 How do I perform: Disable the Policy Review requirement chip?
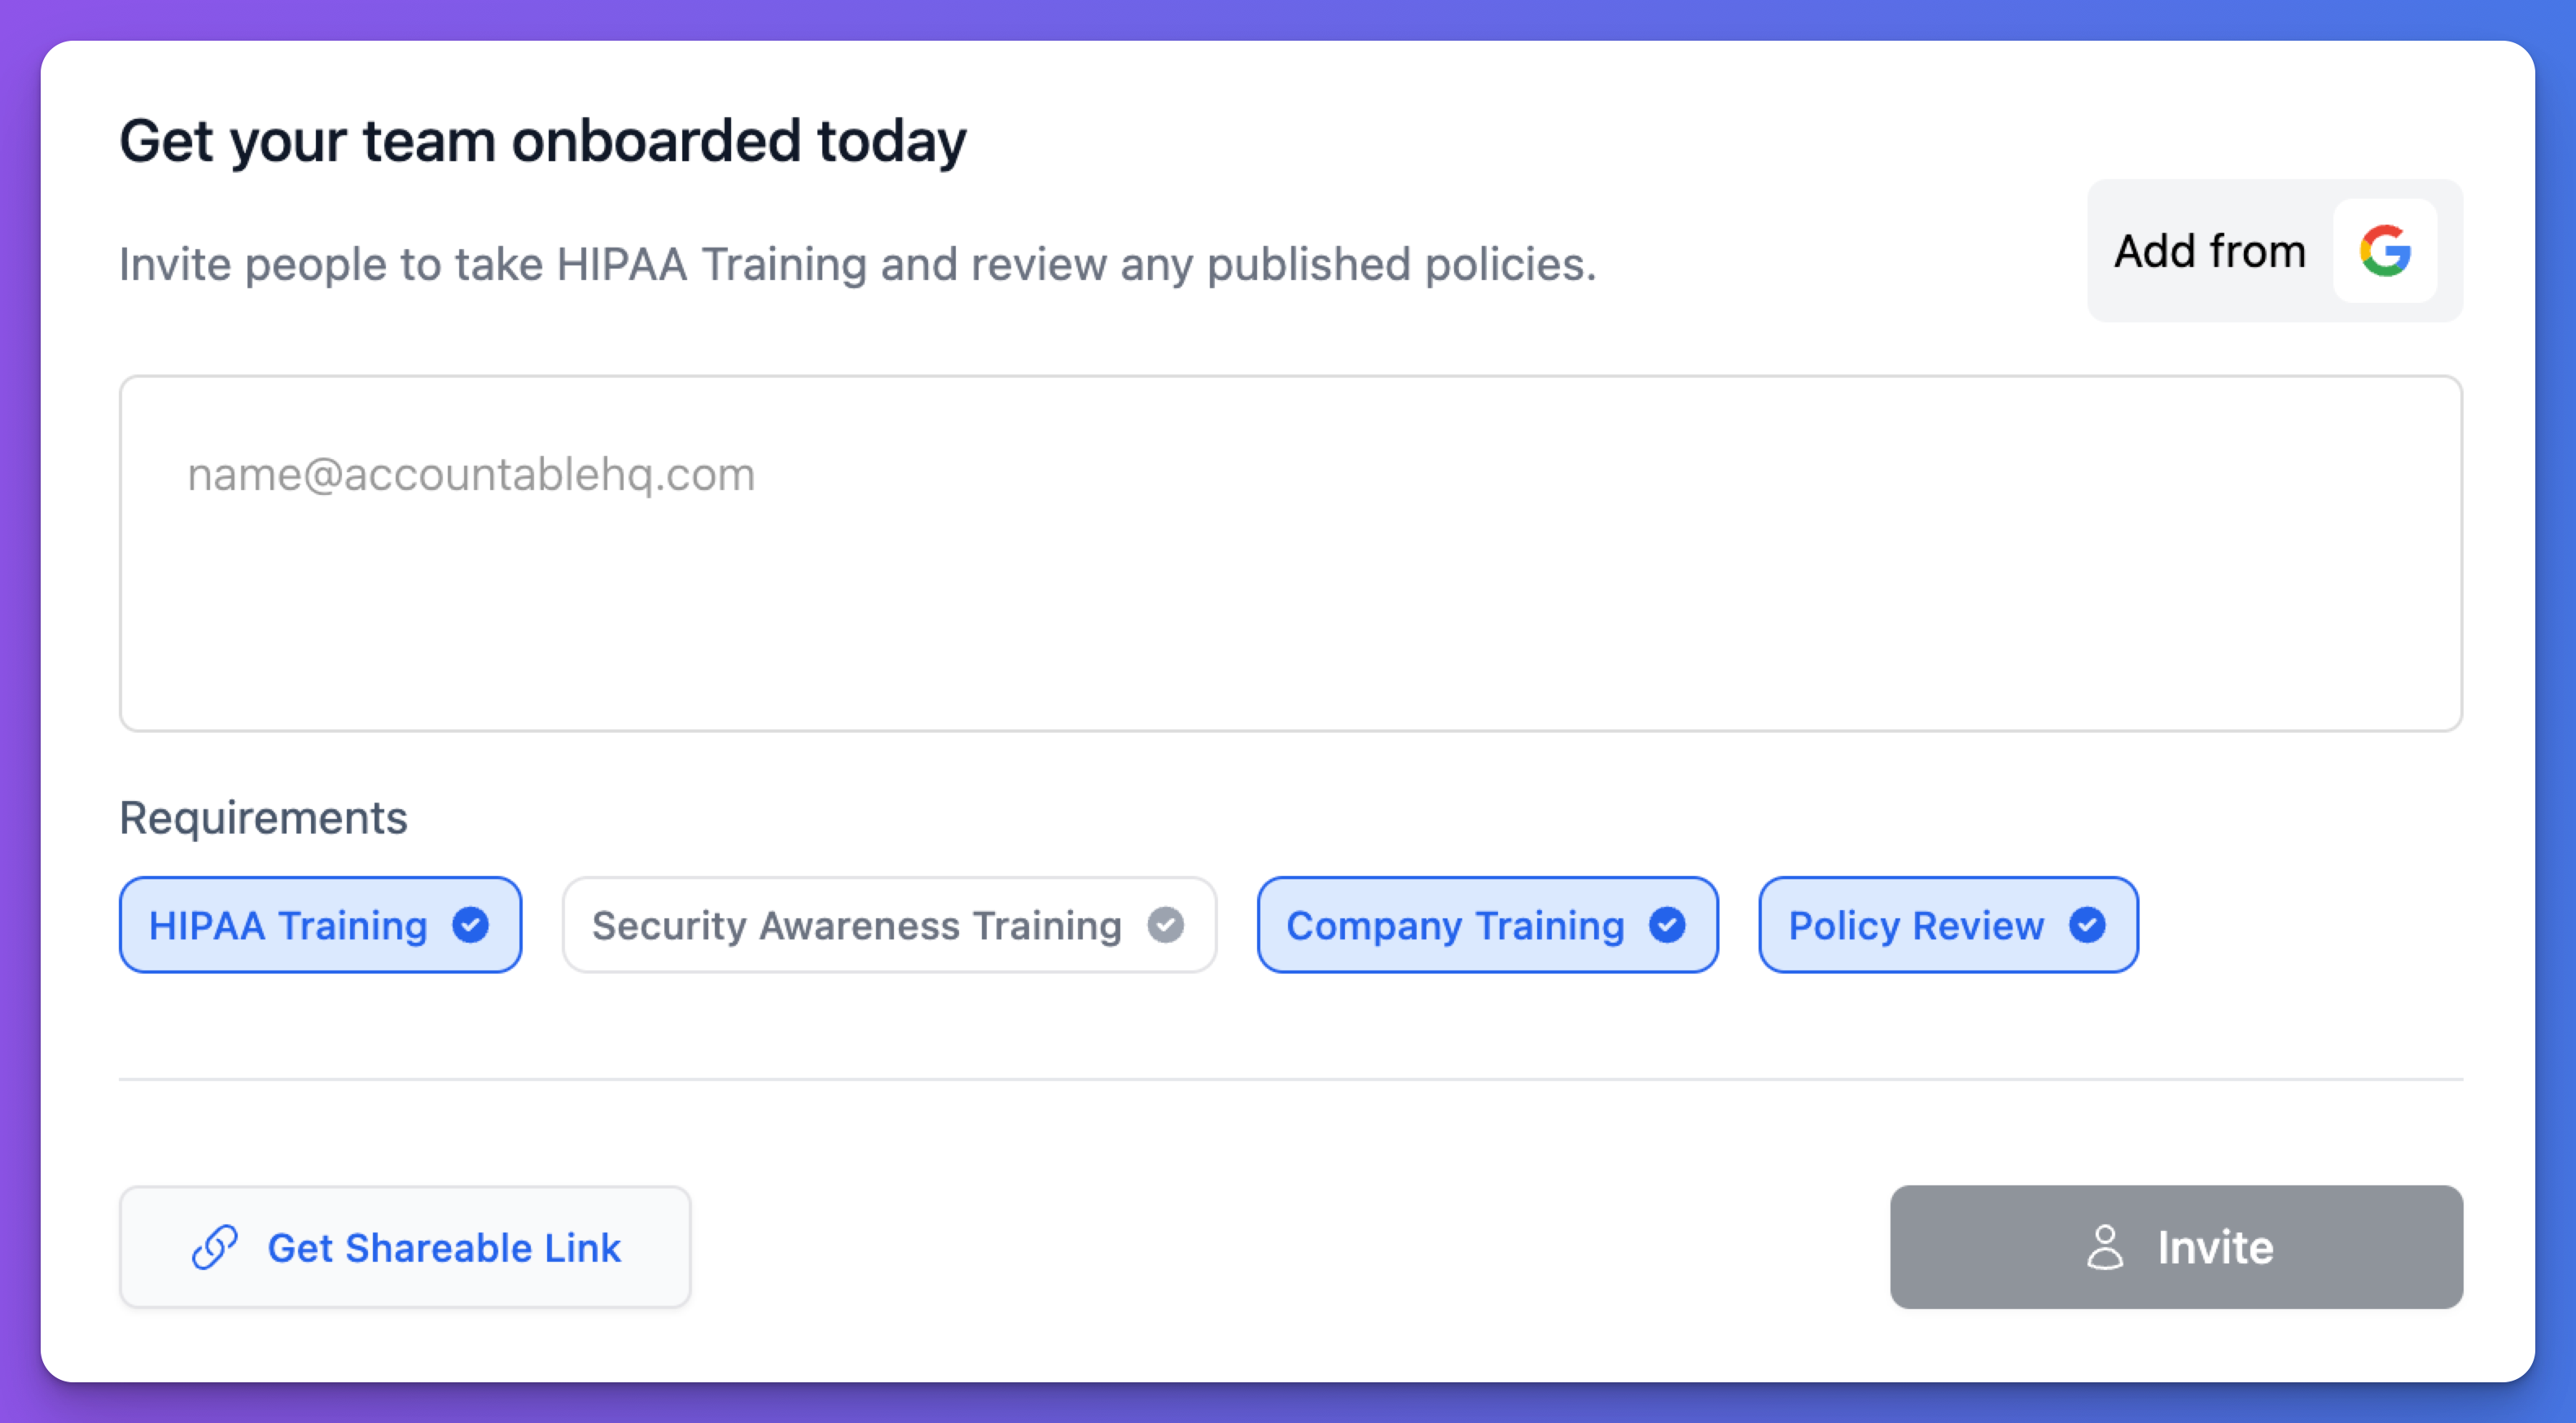(x=1948, y=925)
